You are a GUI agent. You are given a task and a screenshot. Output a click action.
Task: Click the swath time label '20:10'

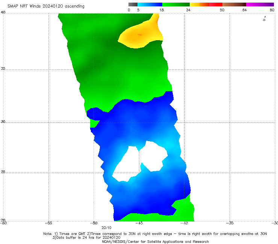(x=106, y=228)
